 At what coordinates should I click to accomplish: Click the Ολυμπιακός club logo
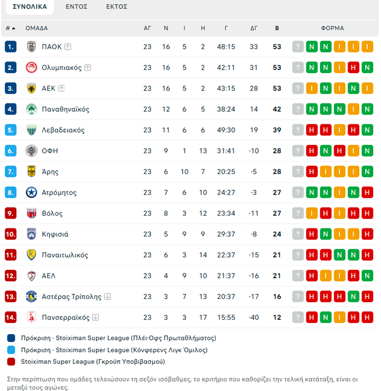coord(31,67)
